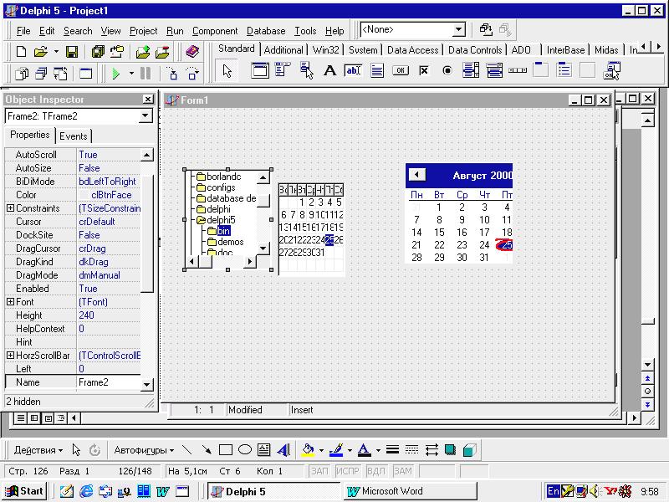Select the bin folder in the tree
Screen dimensions: 669x502
223,231
